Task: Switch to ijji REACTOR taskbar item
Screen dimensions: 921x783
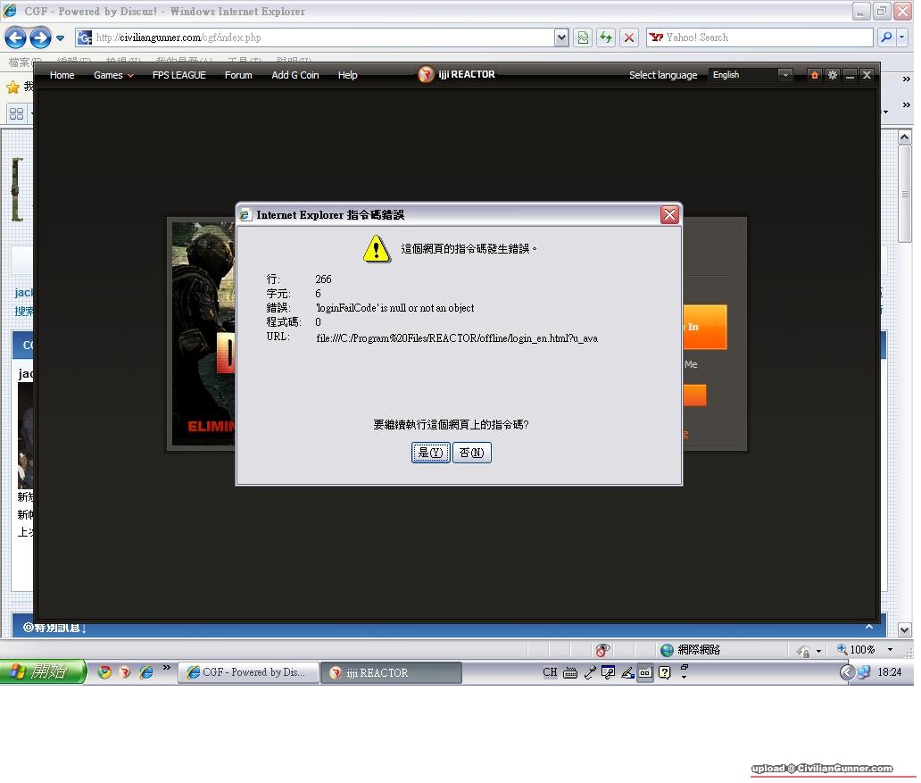Action: [x=392, y=673]
